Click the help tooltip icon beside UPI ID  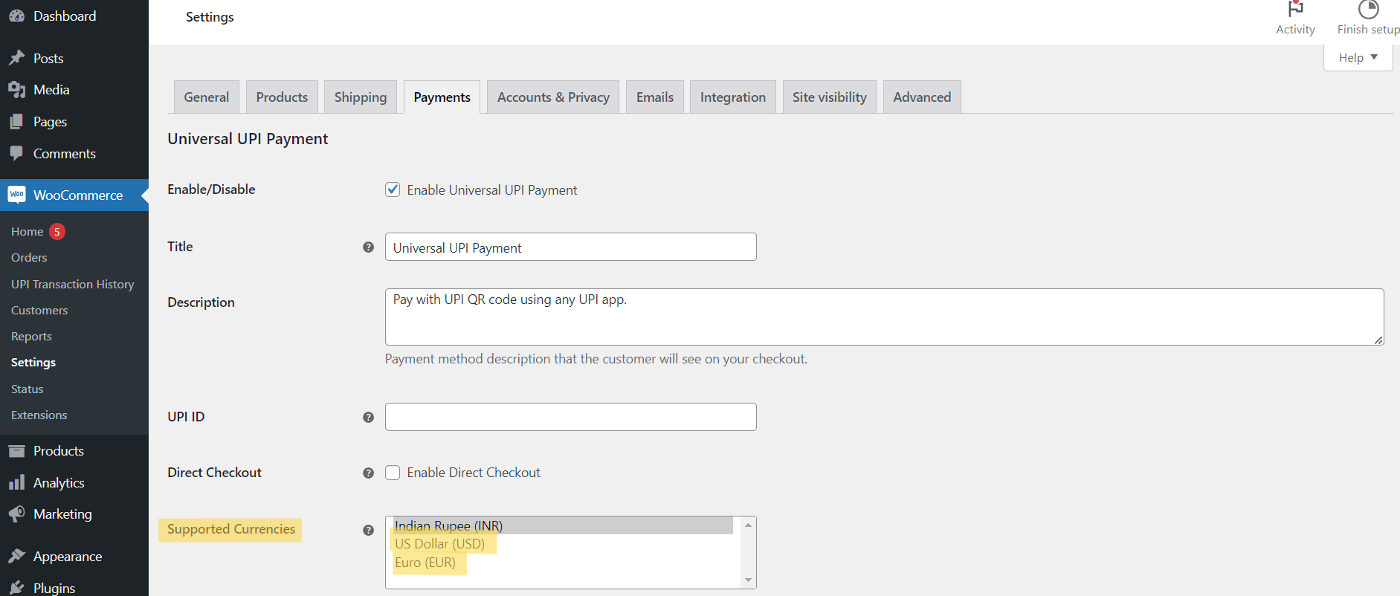click(x=368, y=418)
